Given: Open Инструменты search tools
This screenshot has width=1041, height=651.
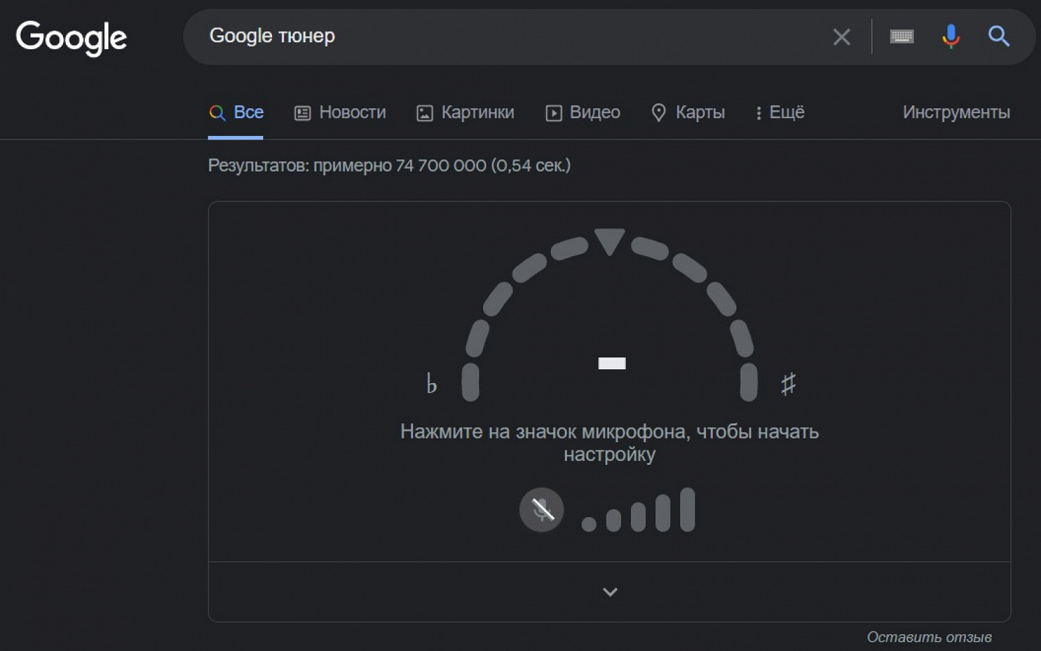Looking at the screenshot, I should (956, 112).
